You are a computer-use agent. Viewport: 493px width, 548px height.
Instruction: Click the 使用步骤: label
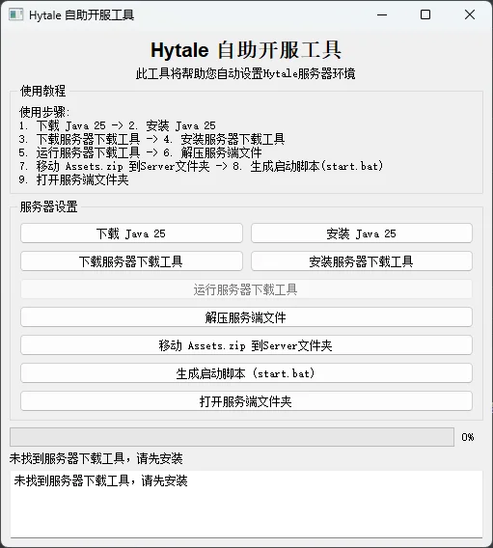click(x=44, y=112)
